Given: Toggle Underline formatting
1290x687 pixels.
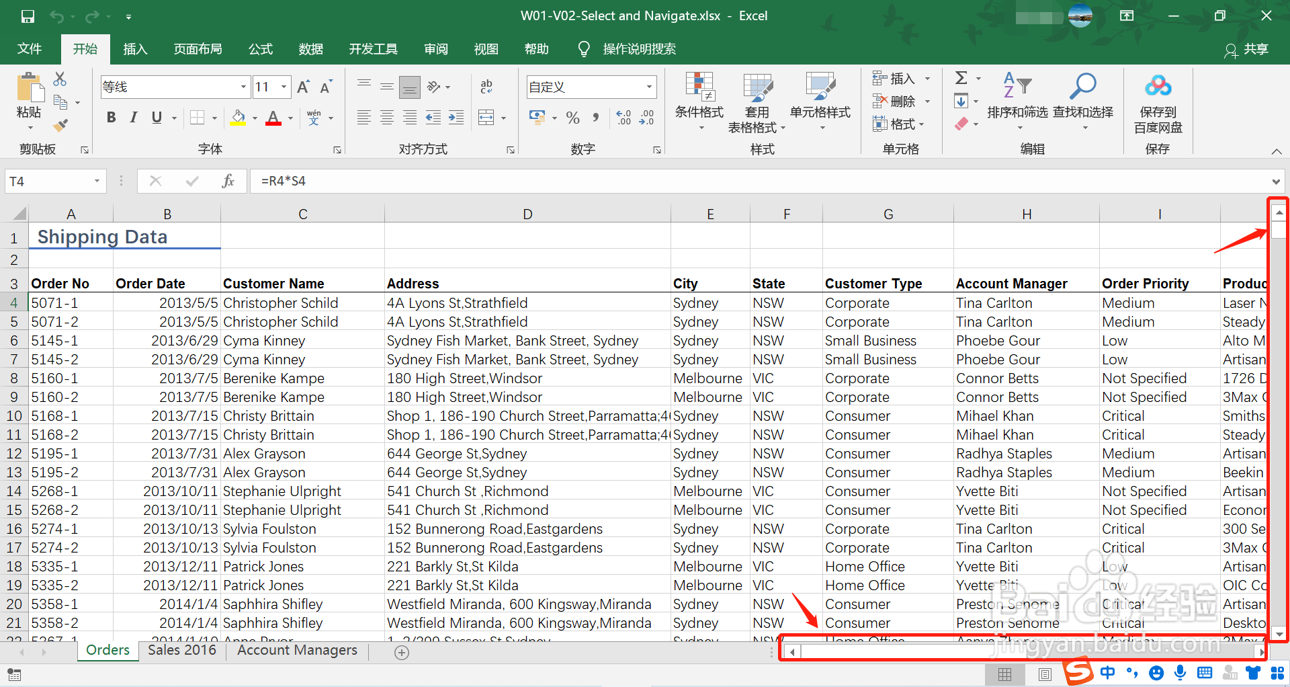Looking at the screenshot, I should pos(157,118).
